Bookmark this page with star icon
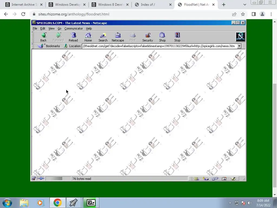The width and height of the screenshot is (277, 208). pos(243,14)
